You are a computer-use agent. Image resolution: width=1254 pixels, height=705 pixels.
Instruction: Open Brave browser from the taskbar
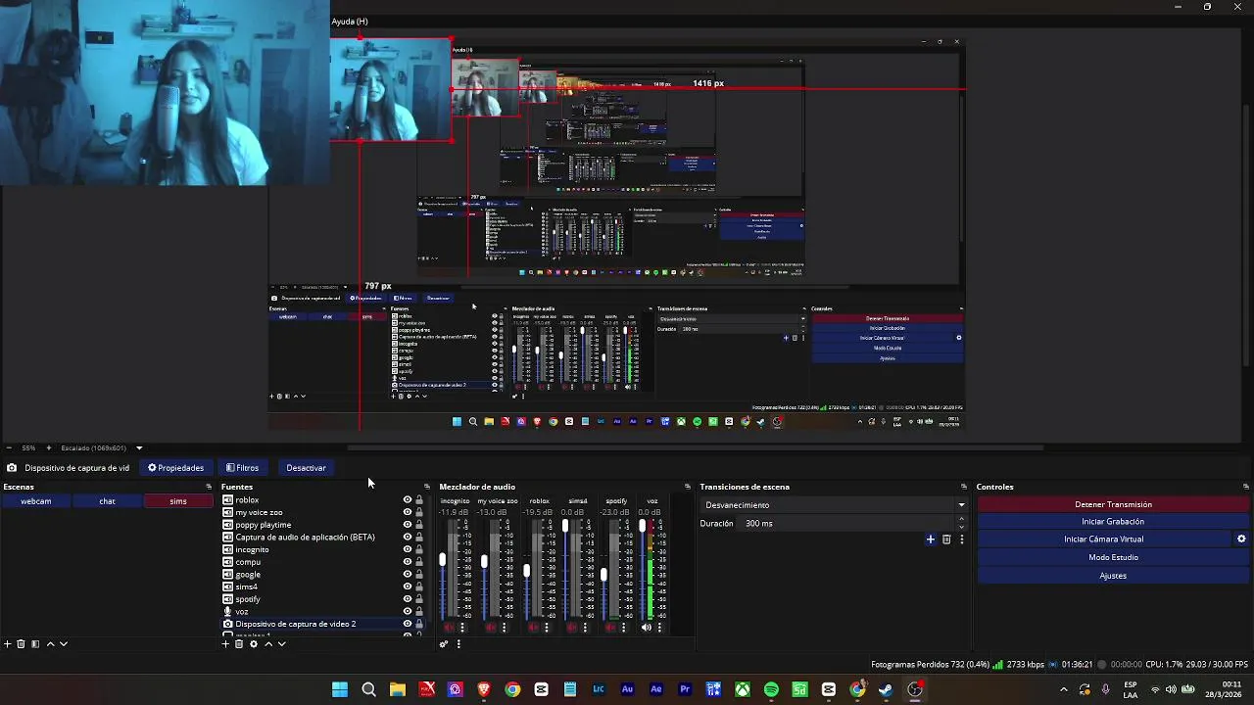pyautogui.click(x=484, y=689)
